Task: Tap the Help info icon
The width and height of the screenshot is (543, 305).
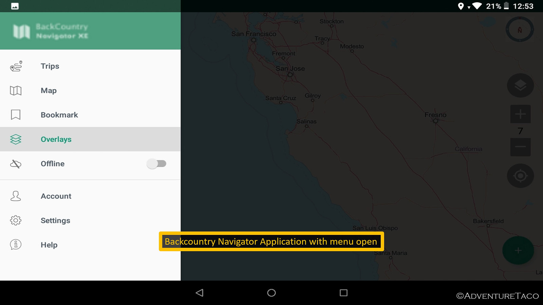Action: point(16,244)
